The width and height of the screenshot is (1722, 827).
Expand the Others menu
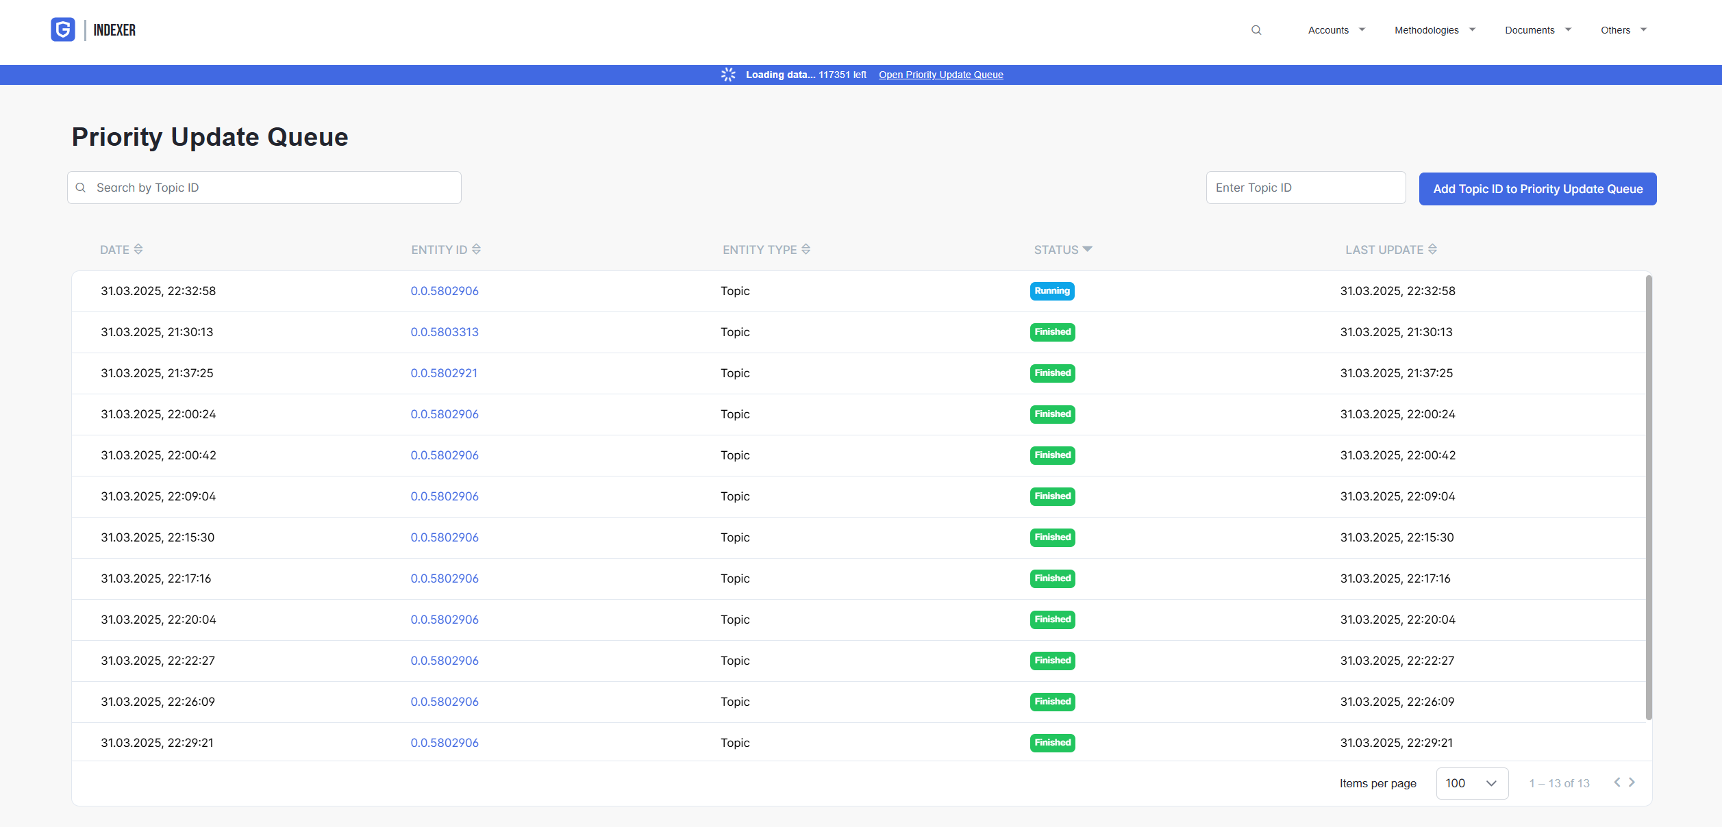[x=1623, y=30]
